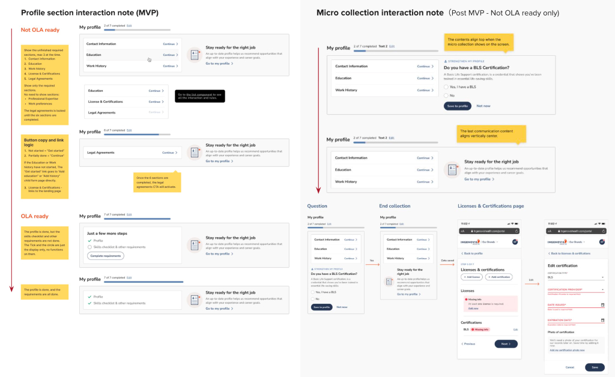
Task: Click the back chevron beside Back to licenses & certifications
Action: click(549, 253)
